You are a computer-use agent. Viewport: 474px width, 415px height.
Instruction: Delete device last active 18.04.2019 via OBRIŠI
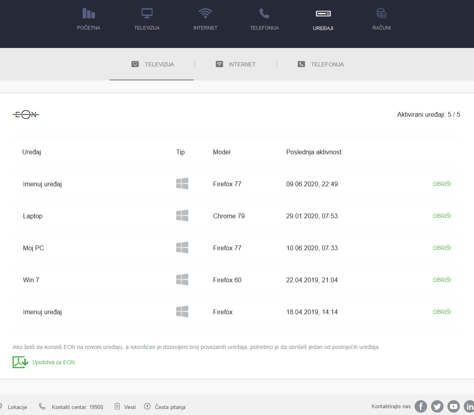pyautogui.click(x=442, y=312)
